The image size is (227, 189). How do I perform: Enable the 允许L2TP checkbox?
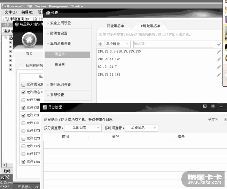[23, 139]
